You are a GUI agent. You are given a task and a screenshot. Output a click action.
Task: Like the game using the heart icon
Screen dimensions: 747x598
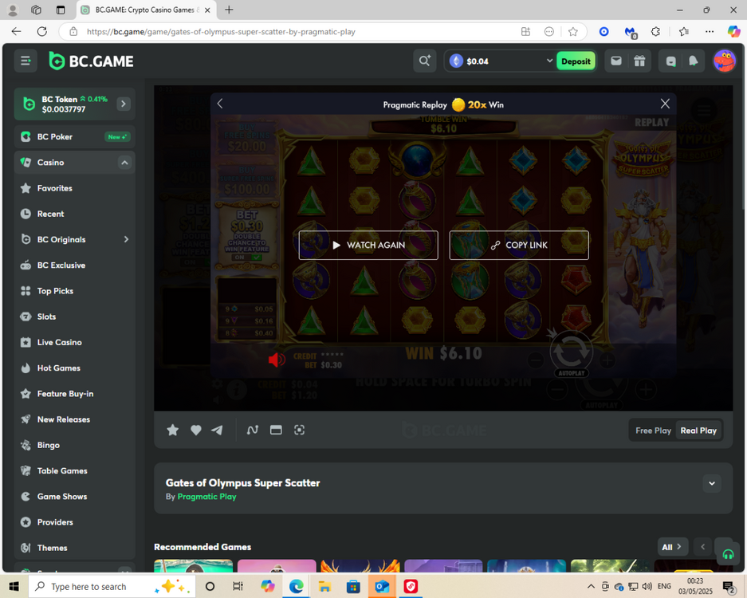[x=195, y=430]
